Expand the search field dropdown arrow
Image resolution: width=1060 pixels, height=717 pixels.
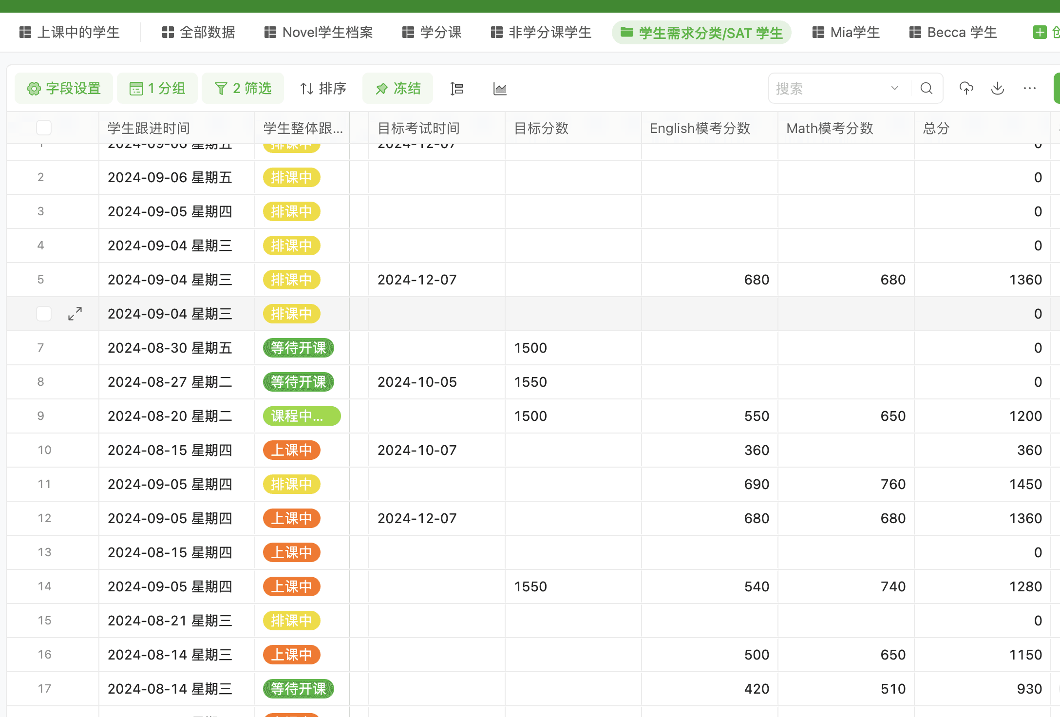click(x=894, y=89)
